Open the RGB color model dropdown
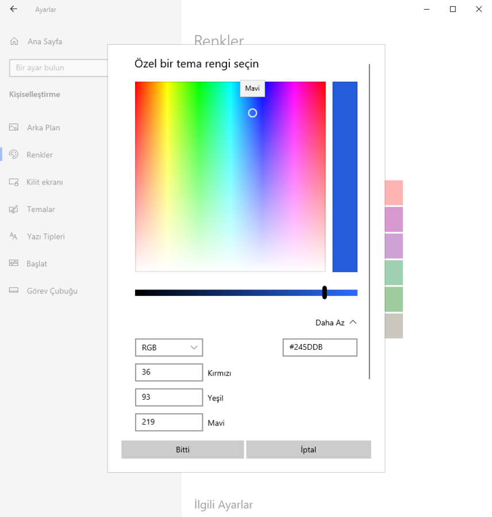The image size is (492, 517). 168,348
